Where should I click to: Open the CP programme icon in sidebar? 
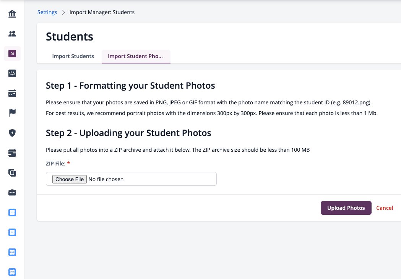tap(12, 232)
